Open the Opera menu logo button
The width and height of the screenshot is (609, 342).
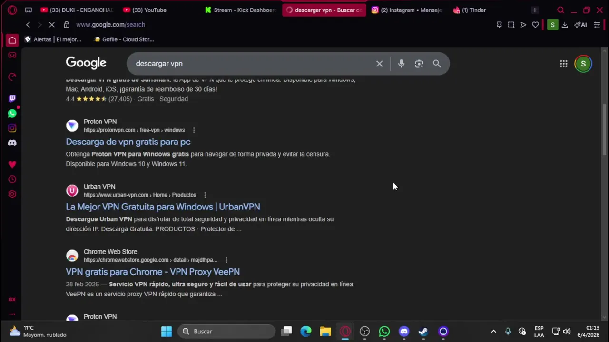pyautogui.click(x=12, y=9)
